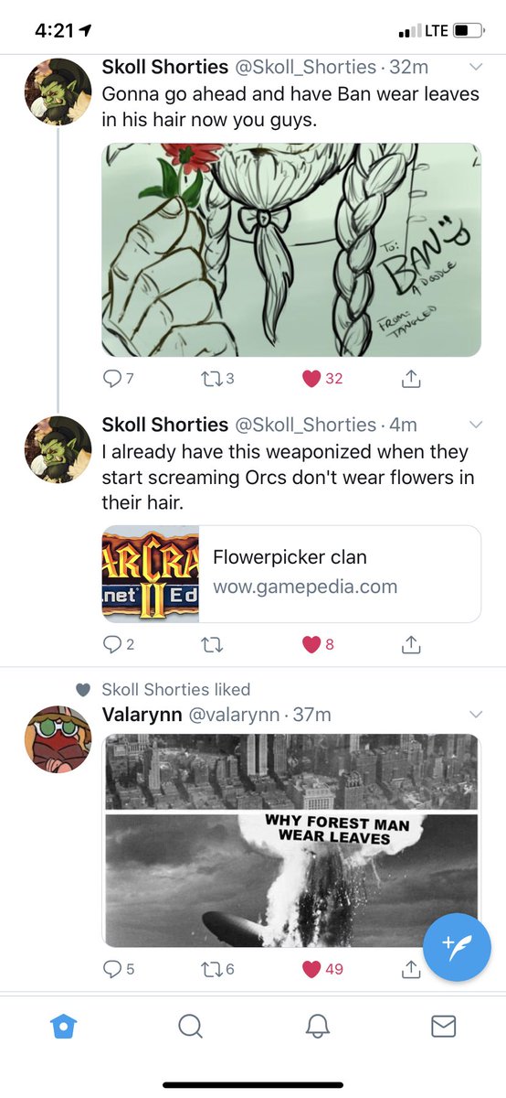Share the Flowerpicker clan tweet
This screenshot has height=1098, width=506.
click(x=411, y=644)
